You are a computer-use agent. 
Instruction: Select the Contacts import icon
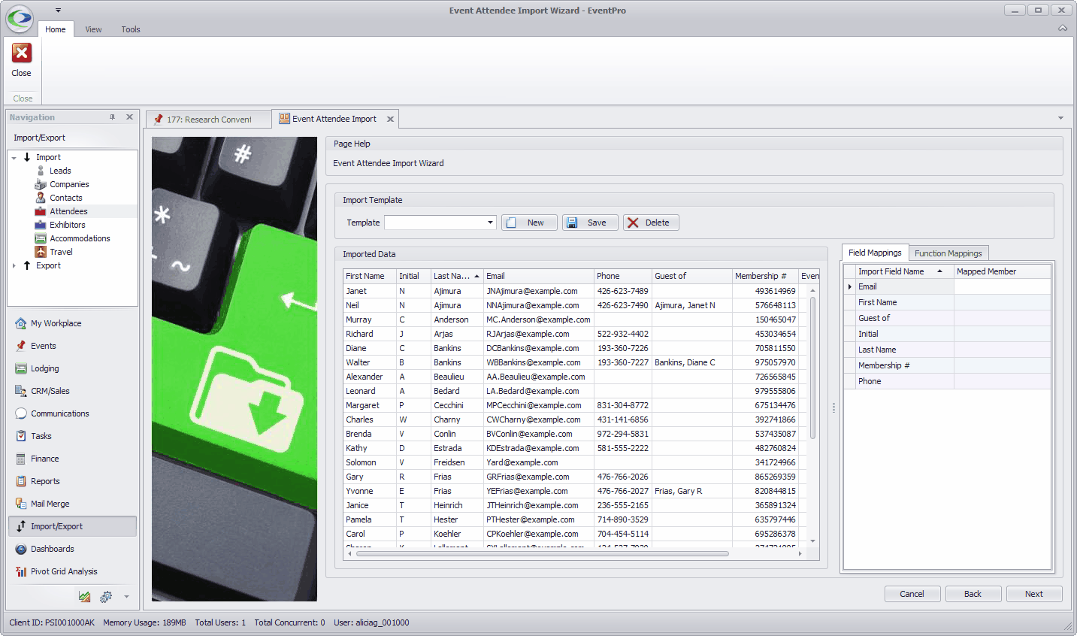[x=41, y=198]
